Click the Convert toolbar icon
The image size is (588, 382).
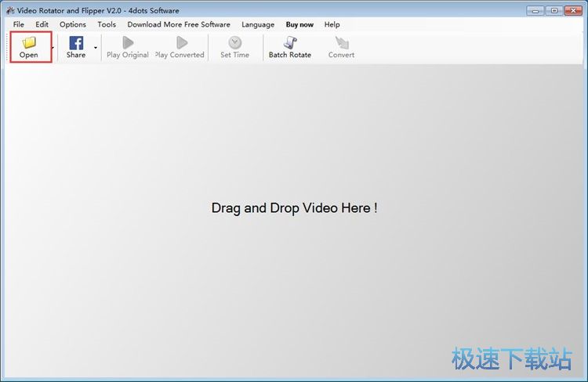click(341, 43)
